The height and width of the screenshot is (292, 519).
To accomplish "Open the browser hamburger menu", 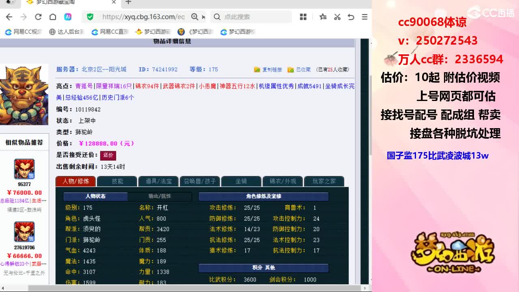I will coord(365,17).
